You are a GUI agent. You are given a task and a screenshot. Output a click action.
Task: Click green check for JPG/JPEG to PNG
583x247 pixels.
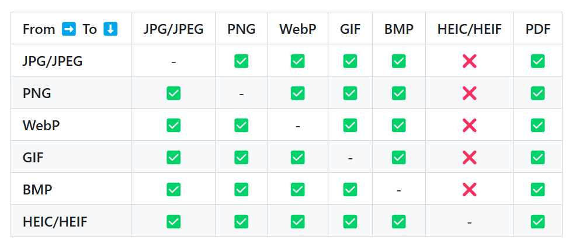[241, 61]
